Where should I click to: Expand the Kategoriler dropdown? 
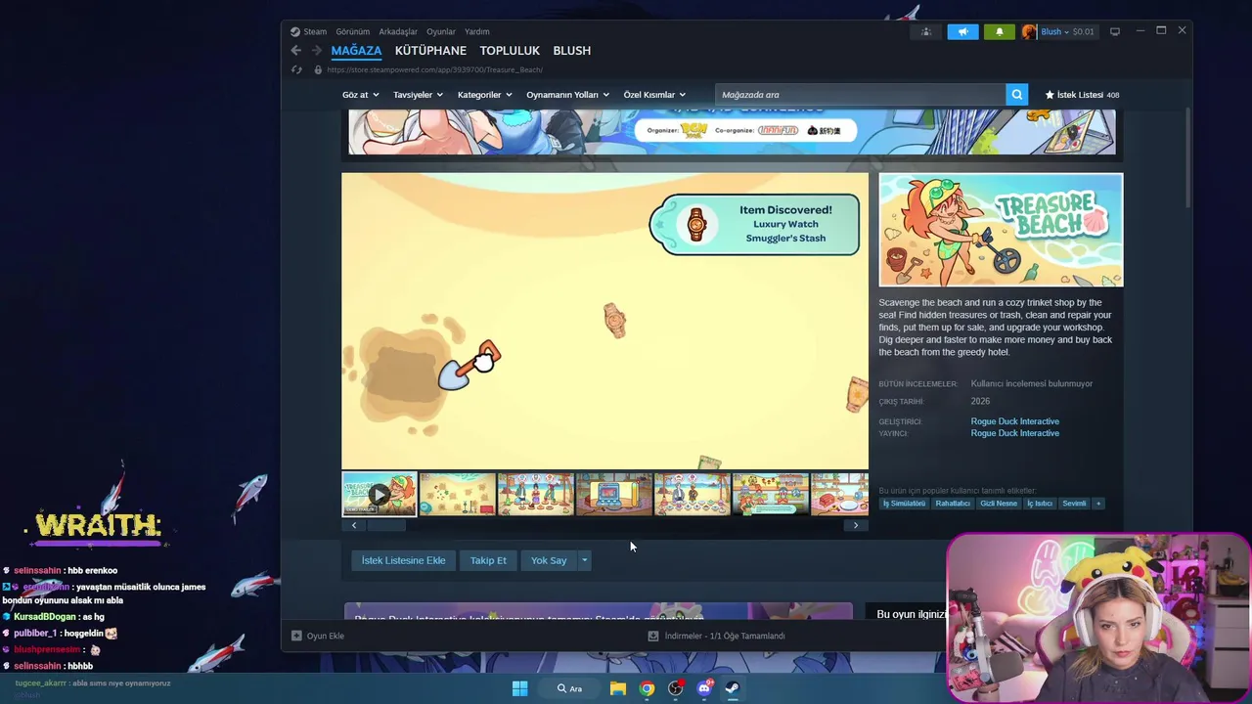pos(484,95)
